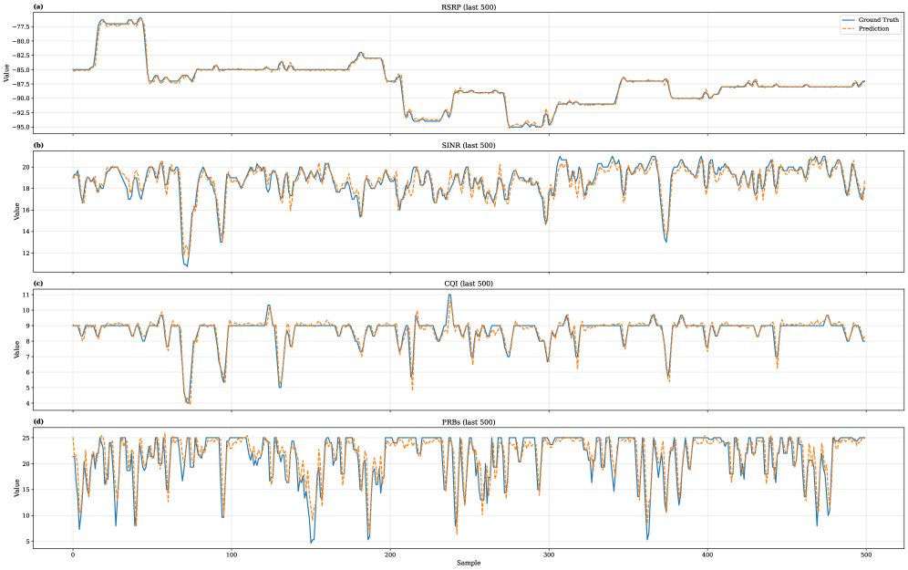Click the SINR plot y-tick "12"
Screen dimensions: 908x570
coord(26,254)
